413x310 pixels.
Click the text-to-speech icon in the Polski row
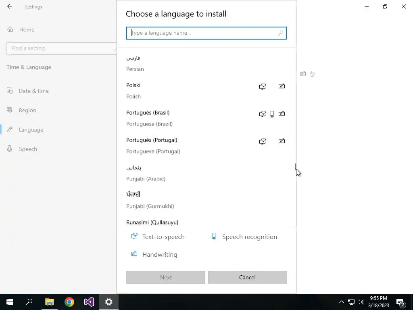click(262, 86)
